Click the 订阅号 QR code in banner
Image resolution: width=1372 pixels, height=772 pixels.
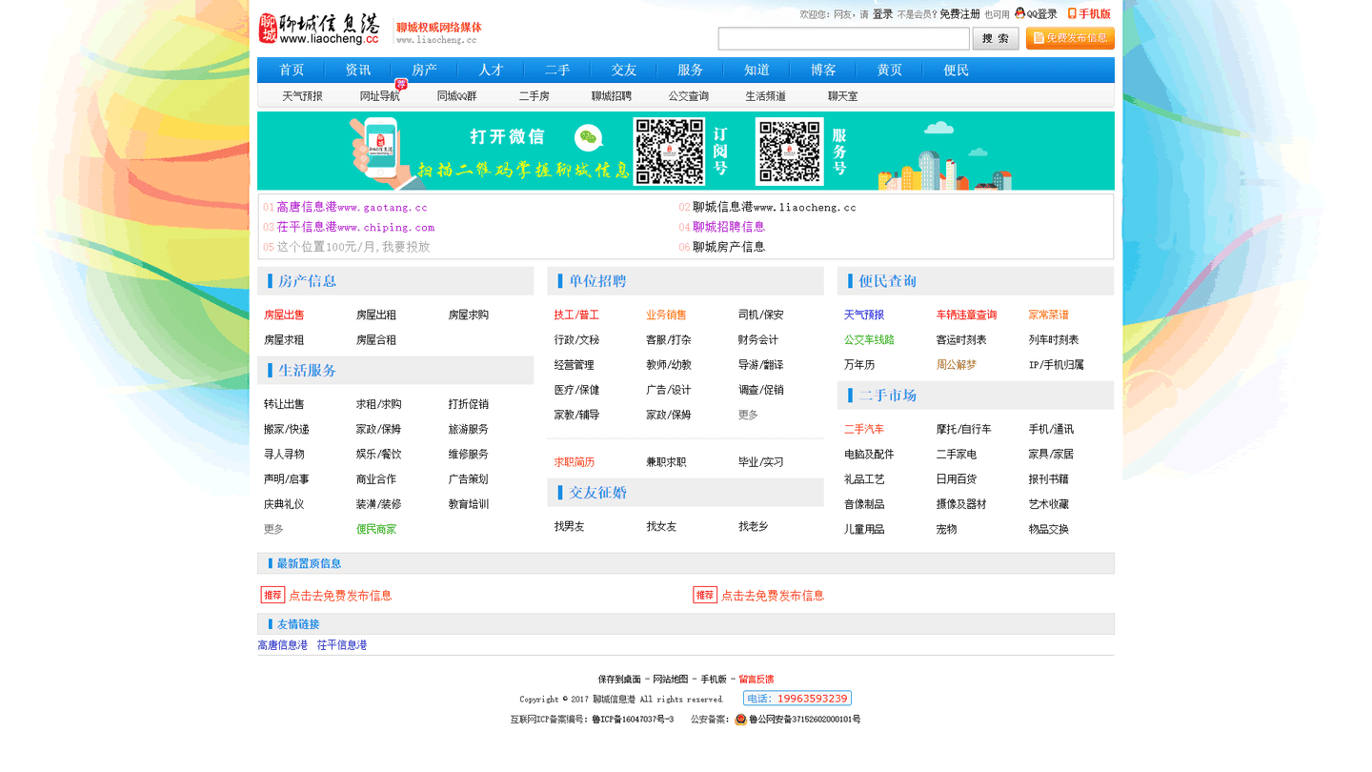tap(669, 152)
